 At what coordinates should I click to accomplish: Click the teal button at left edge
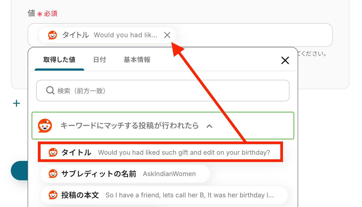tap(19, 170)
